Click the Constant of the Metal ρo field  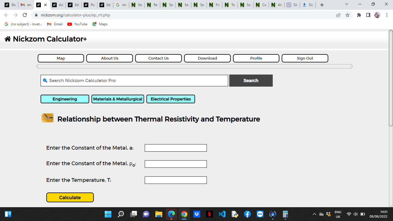coord(176,164)
